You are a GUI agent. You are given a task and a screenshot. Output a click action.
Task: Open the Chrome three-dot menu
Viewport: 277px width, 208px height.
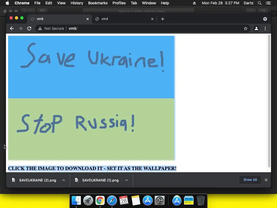265,28
